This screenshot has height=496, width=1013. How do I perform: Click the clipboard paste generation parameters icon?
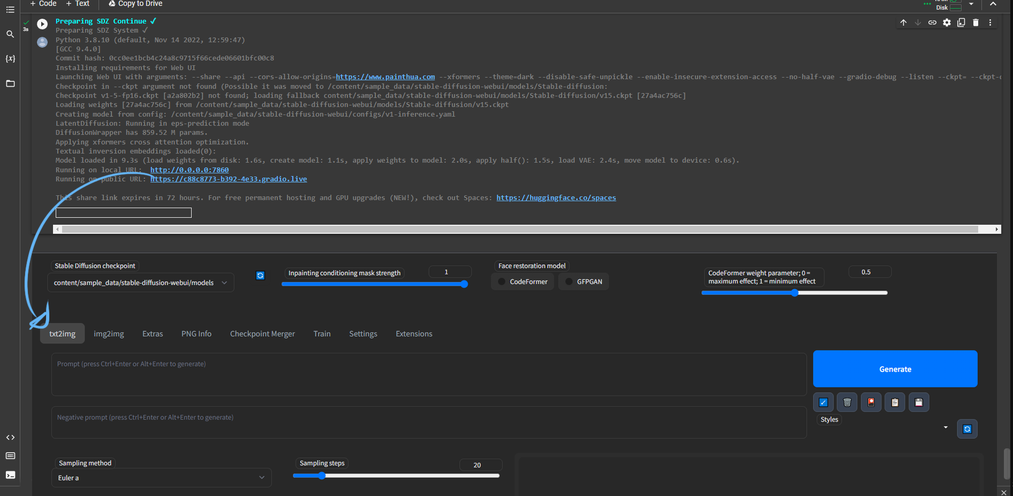tap(895, 402)
